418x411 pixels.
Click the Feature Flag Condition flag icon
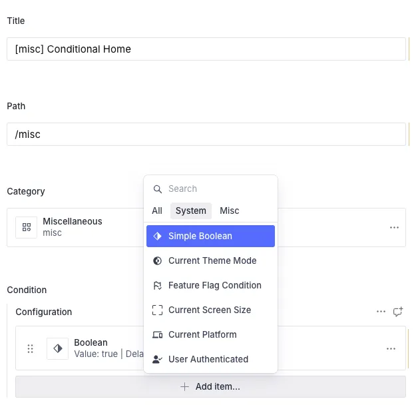click(x=158, y=285)
